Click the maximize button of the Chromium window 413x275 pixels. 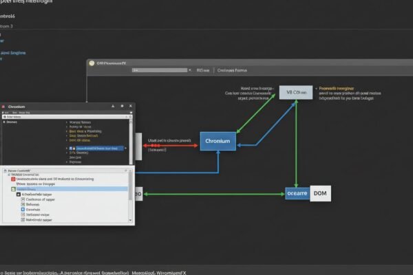(x=122, y=106)
